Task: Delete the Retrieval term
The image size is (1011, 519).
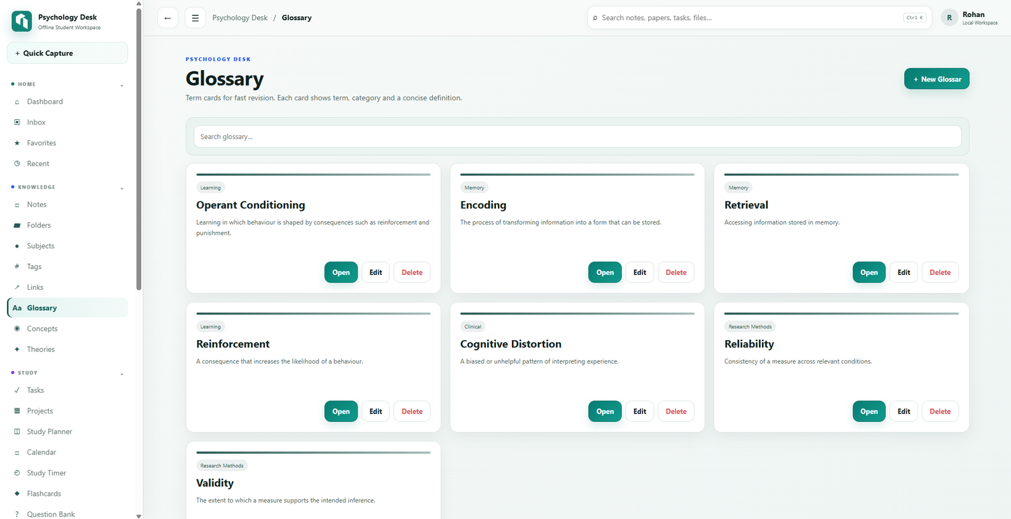Action: point(940,272)
